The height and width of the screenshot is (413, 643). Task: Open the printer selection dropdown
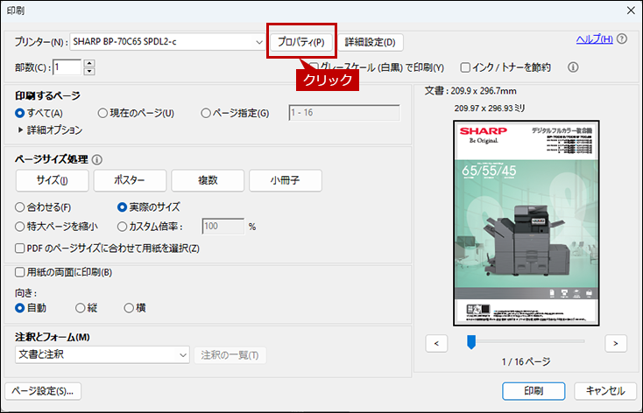[x=259, y=42]
